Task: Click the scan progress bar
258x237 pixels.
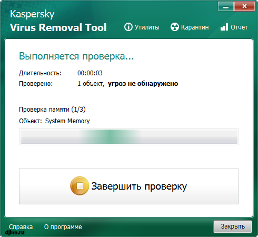Action: click(129, 137)
